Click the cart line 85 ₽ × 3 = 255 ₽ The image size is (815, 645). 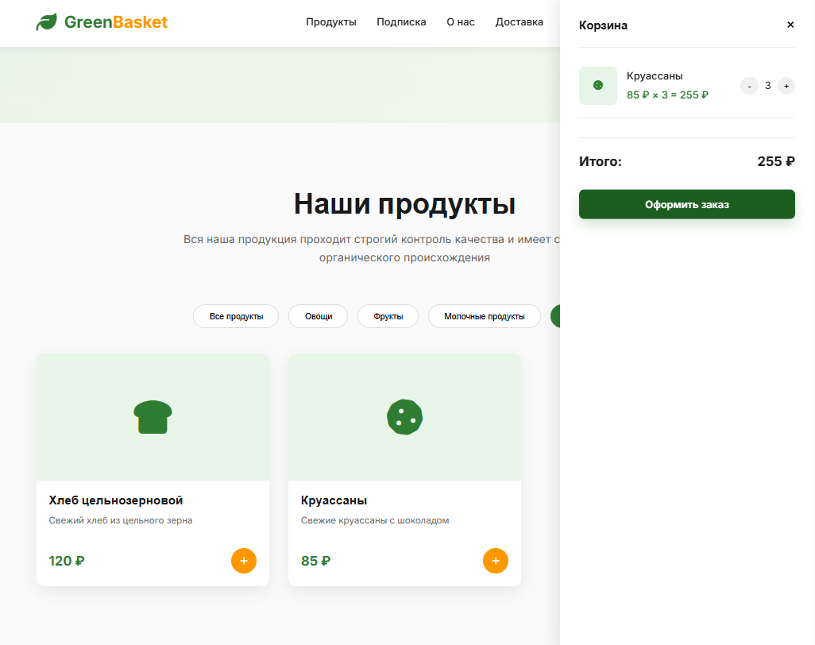[x=667, y=95]
